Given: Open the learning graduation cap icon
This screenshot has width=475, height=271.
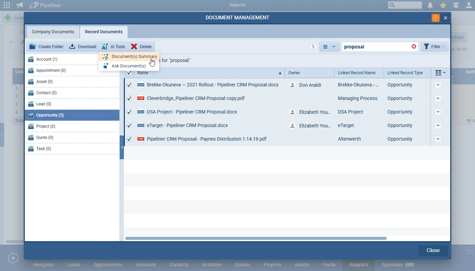Looking at the screenshot, I should coord(456,5).
